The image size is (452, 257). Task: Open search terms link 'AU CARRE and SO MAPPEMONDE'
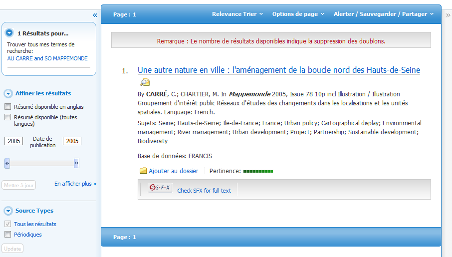(47, 58)
